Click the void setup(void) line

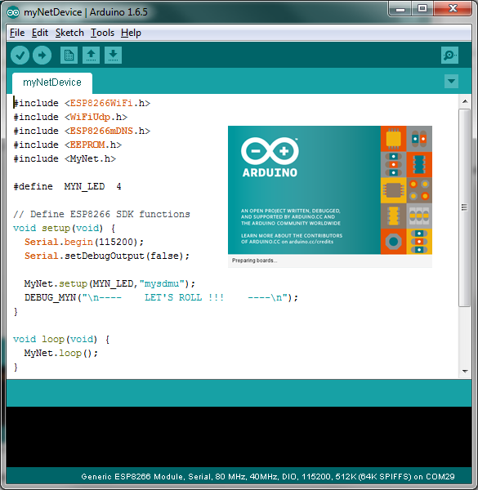coord(65,228)
